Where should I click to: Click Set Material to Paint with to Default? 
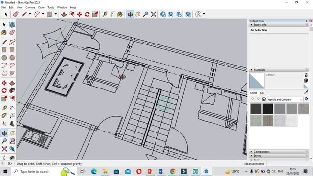coord(306,86)
